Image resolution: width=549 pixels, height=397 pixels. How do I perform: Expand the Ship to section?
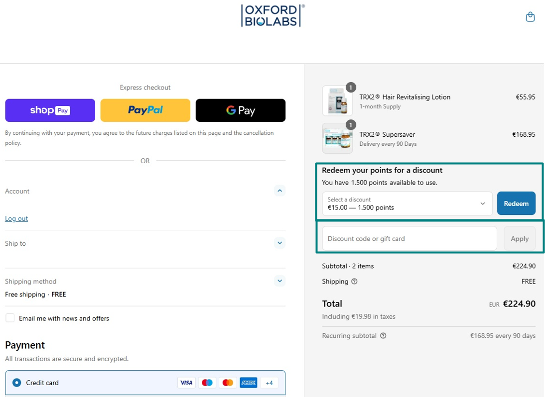pos(280,243)
